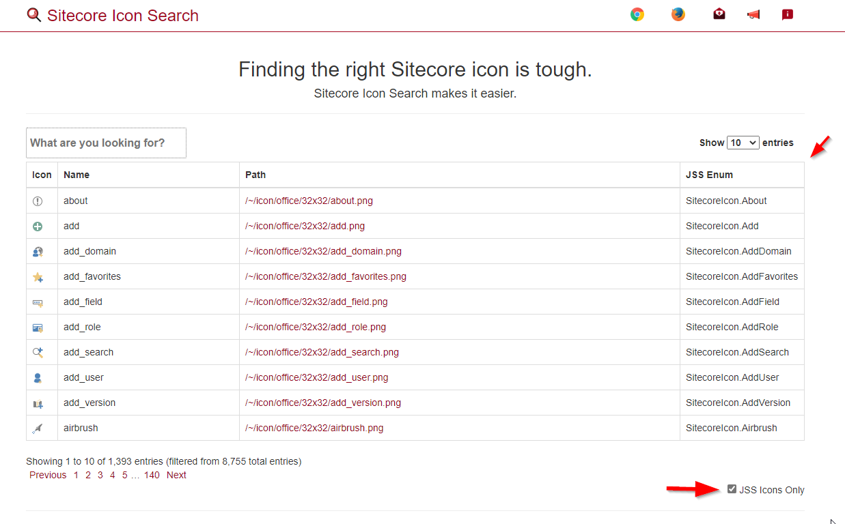This screenshot has height=524, width=845.
Task: Click the 'add_version' name cell
Action: [x=148, y=403]
